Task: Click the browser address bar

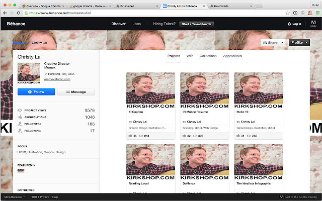Action: pyautogui.click(x=156, y=13)
